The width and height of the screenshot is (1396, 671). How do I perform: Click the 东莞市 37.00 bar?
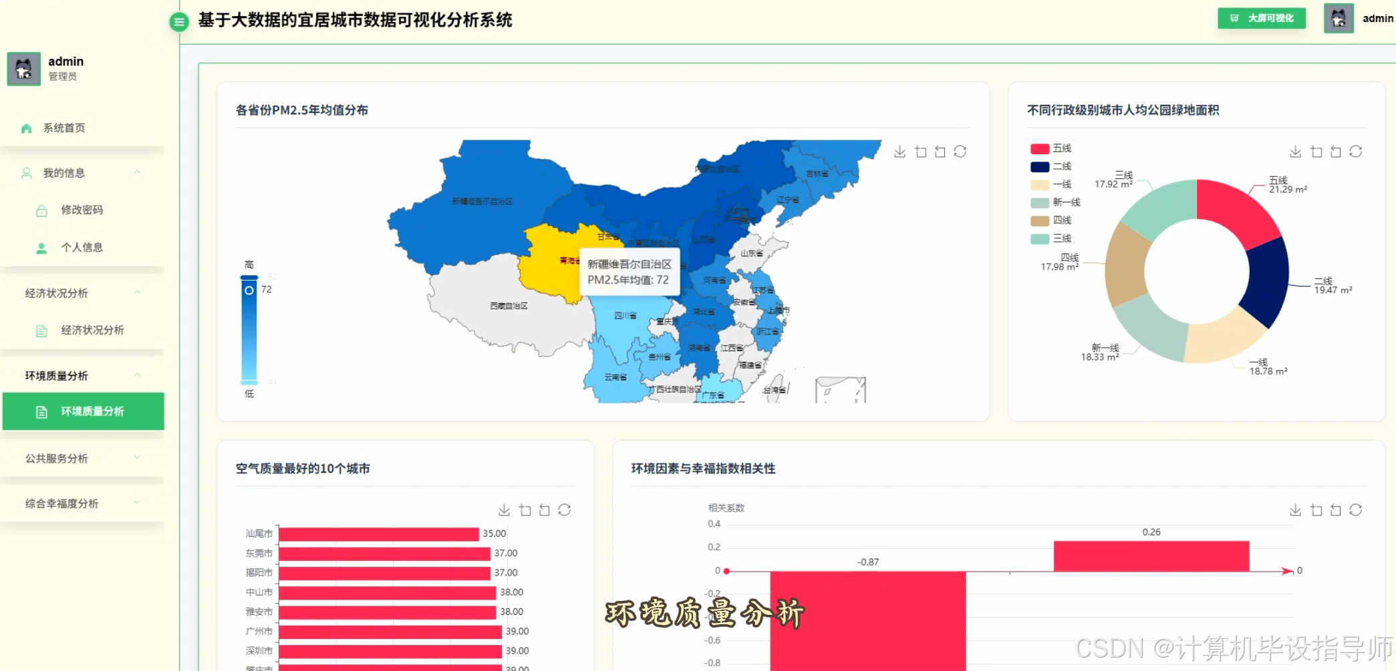point(384,553)
